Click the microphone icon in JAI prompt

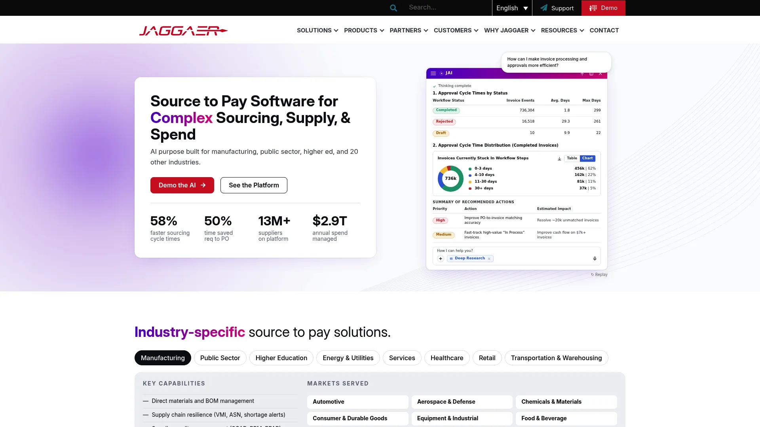click(595, 259)
